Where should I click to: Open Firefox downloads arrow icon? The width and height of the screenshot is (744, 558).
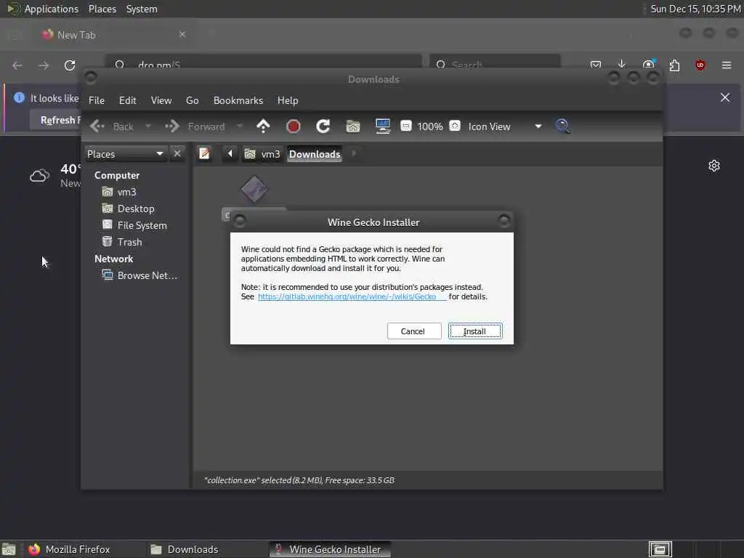[622, 65]
